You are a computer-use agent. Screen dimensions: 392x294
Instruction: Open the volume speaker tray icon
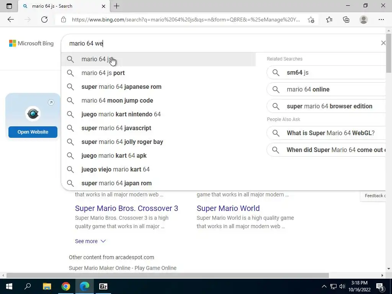[342, 286]
